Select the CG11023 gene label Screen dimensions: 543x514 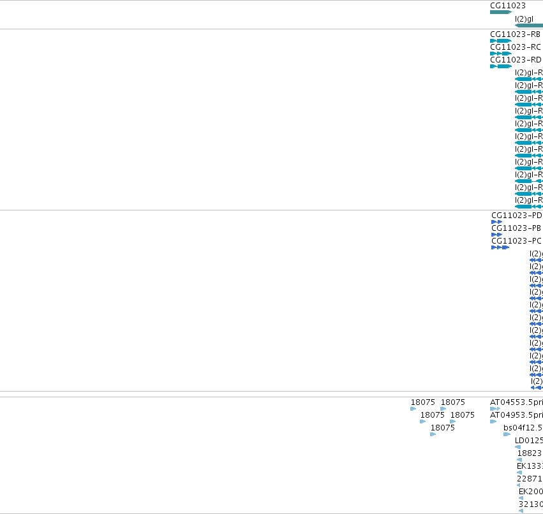coord(508,6)
